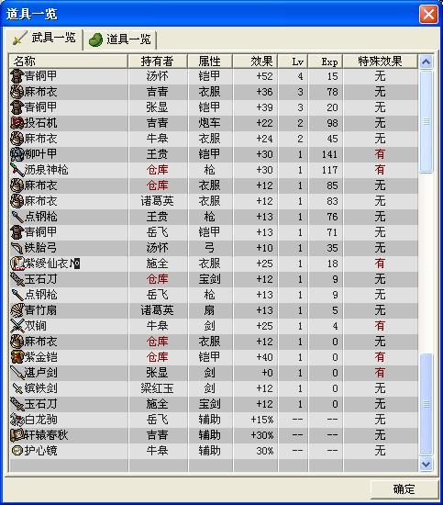Click owner 牛皋 in 护心镜 row
Screen dimensions: 443x505
[x=158, y=450]
